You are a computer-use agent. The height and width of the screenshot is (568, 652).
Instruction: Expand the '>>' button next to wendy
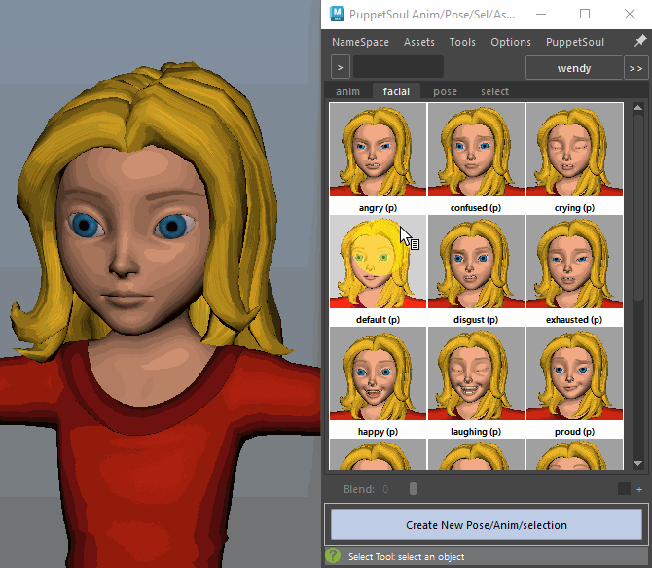[x=635, y=68]
